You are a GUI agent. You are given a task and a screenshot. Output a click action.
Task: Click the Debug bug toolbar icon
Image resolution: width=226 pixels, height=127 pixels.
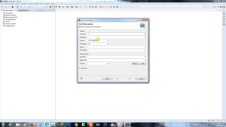(x=63, y=7)
